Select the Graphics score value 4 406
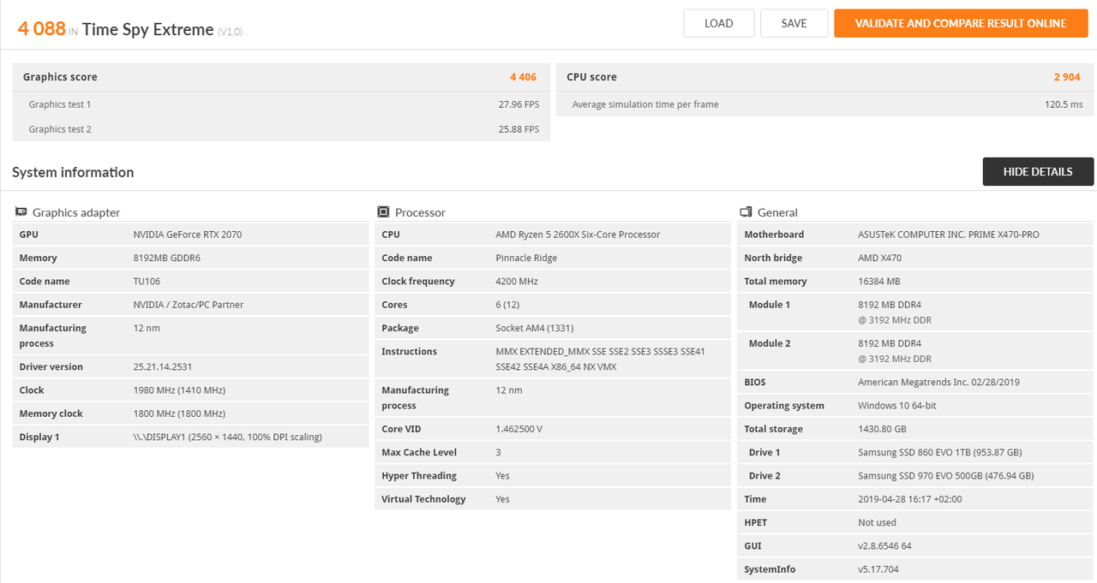This screenshot has width=1097, height=583. point(523,77)
